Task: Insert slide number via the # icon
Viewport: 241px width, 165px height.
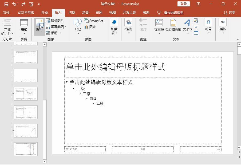Action: 196,26
